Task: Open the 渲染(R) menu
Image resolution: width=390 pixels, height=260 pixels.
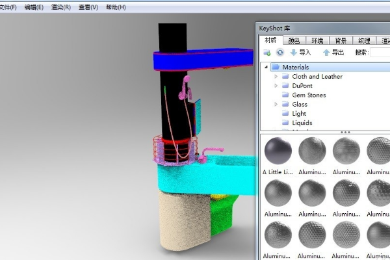Action: click(61, 7)
